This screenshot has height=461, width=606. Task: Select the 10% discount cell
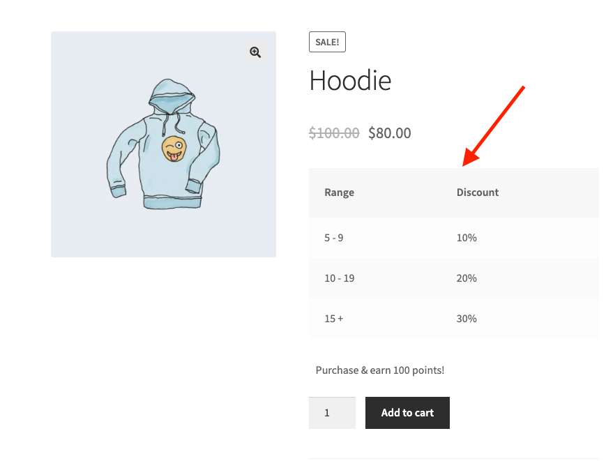tap(467, 238)
